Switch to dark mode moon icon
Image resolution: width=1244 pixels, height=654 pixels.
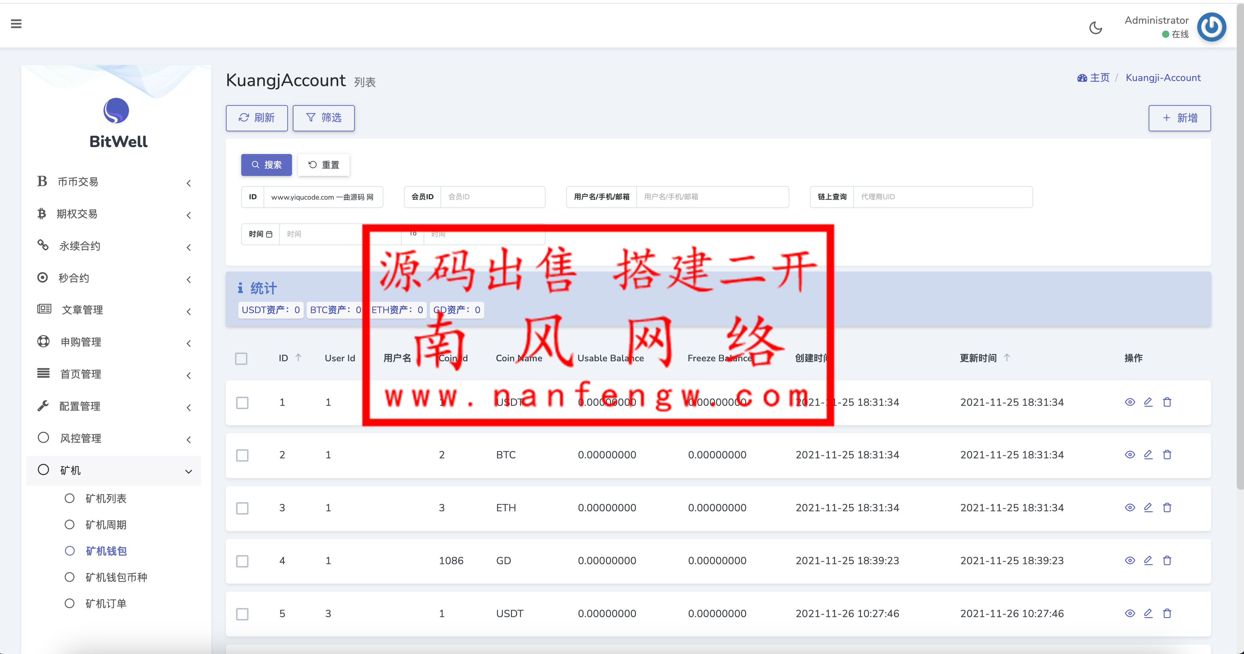[x=1095, y=28]
